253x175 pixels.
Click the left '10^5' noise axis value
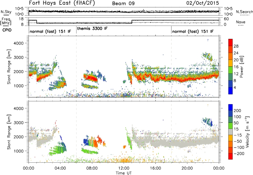[19, 9]
